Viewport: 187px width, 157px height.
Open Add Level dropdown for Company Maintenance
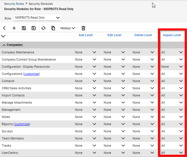(x=85, y=52)
